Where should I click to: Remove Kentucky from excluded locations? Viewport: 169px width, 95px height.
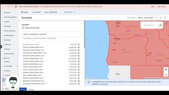[79, 81]
